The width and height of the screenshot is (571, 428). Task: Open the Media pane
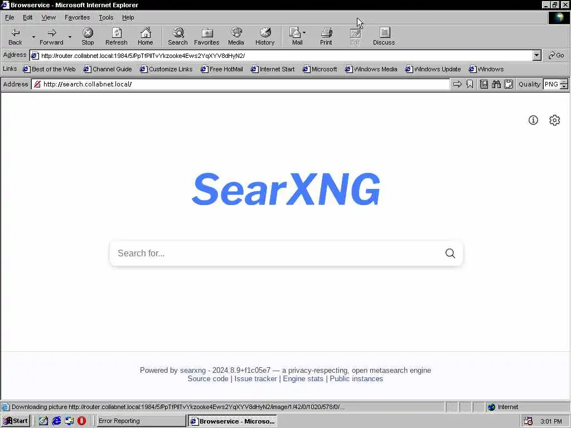point(236,36)
